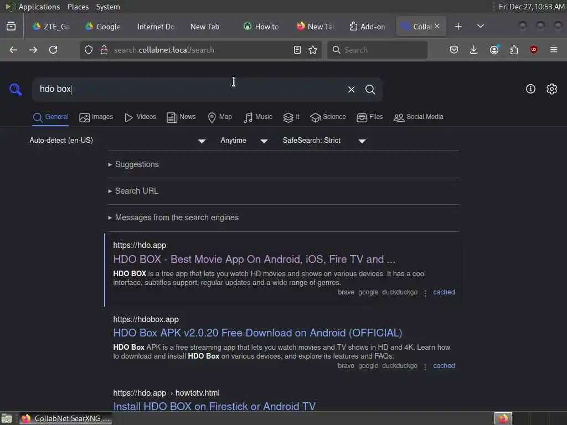List all tabs dropdown chevron
This screenshot has width=567, height=425.
pos(481,26)
